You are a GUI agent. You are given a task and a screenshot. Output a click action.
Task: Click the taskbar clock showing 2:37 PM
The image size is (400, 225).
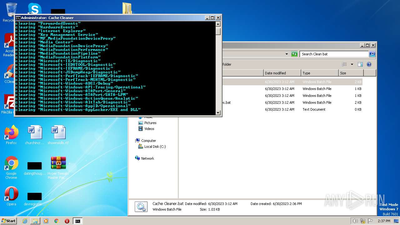tap(384, 221)
